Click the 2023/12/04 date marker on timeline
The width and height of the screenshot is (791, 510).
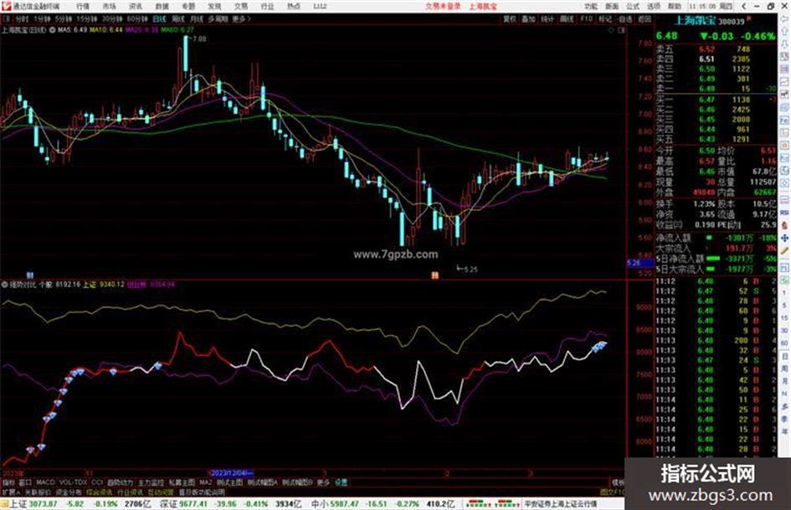pos(230,474)
